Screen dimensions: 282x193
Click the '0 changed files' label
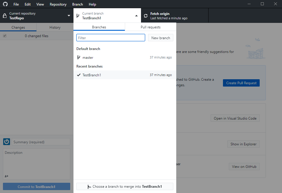pyautogui.click(x=36, y=36)
